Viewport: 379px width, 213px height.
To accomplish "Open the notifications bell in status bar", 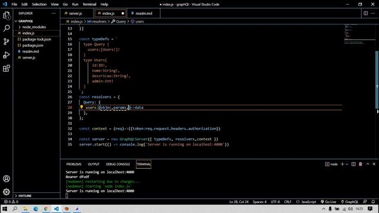I will [x=373, y=202].
